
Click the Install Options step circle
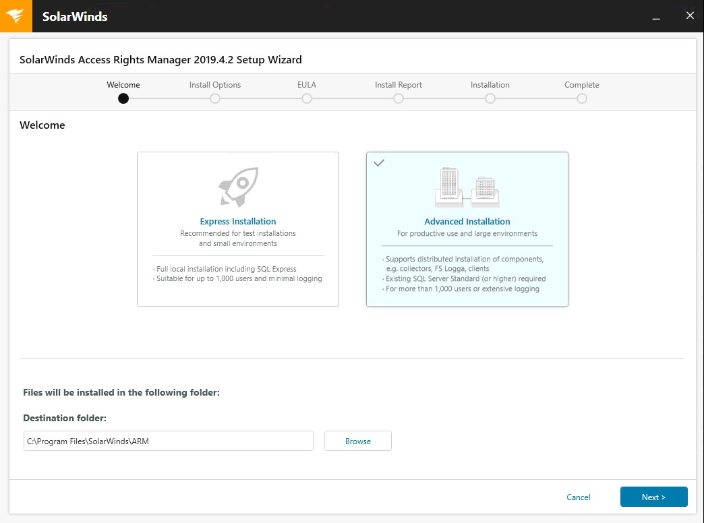[215, 98]
